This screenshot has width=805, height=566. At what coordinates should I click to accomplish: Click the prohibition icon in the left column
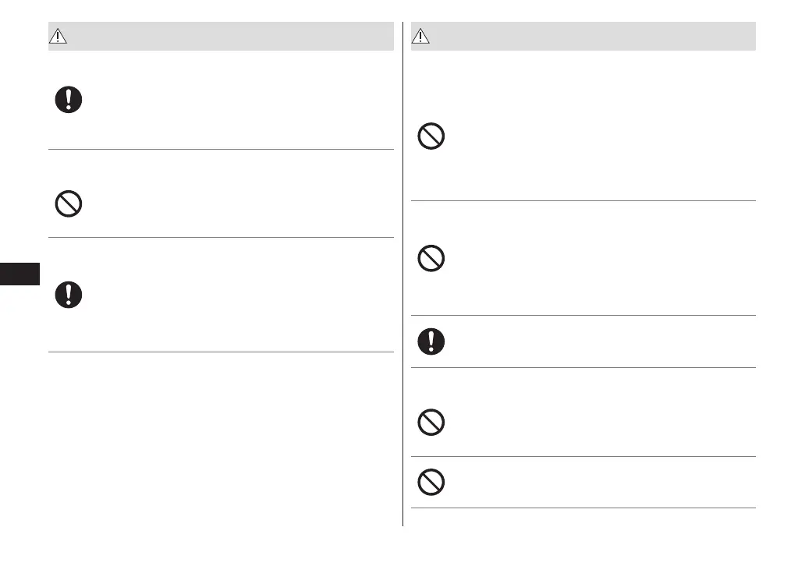(69, 203)
